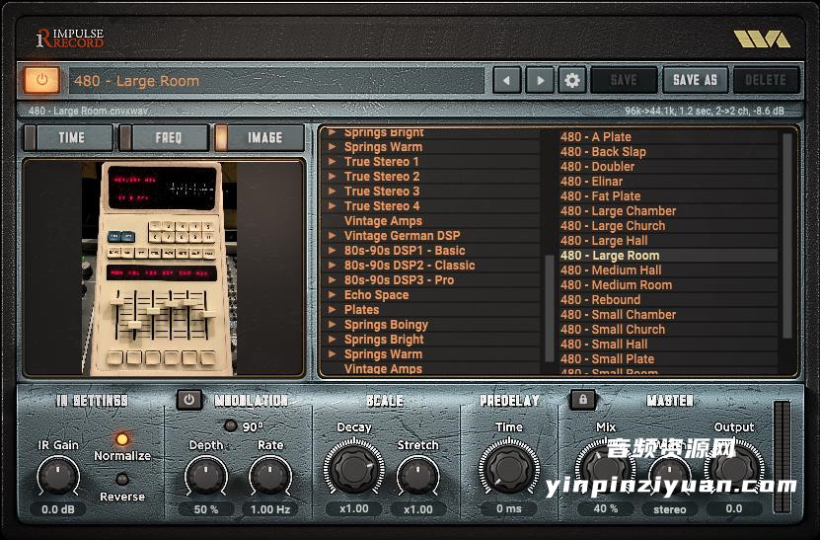The width and height of the screenshot is (820, 540).
Task: Expand the True Stereo 2 folder
Action: coord(333,177)
